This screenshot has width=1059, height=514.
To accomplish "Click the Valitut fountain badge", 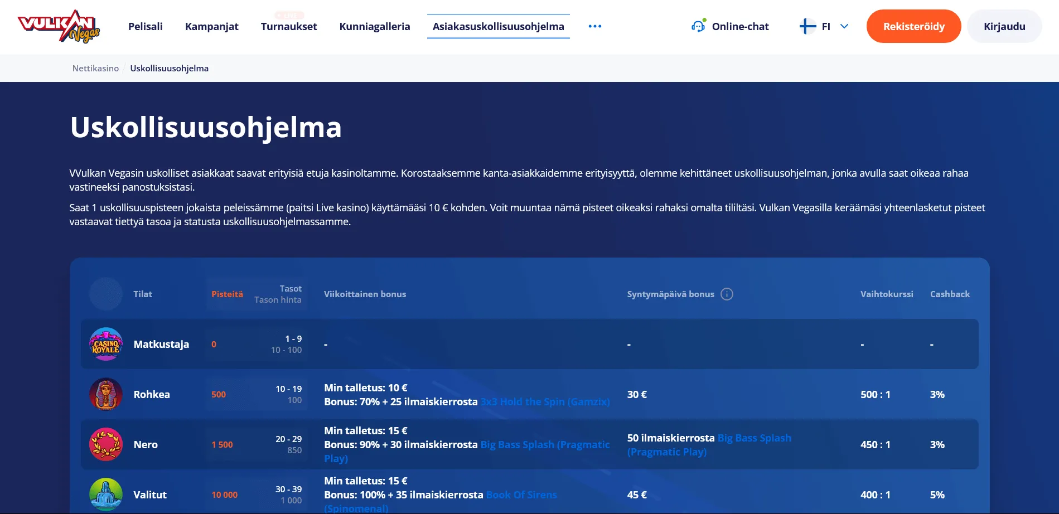I will pos(106,494).
